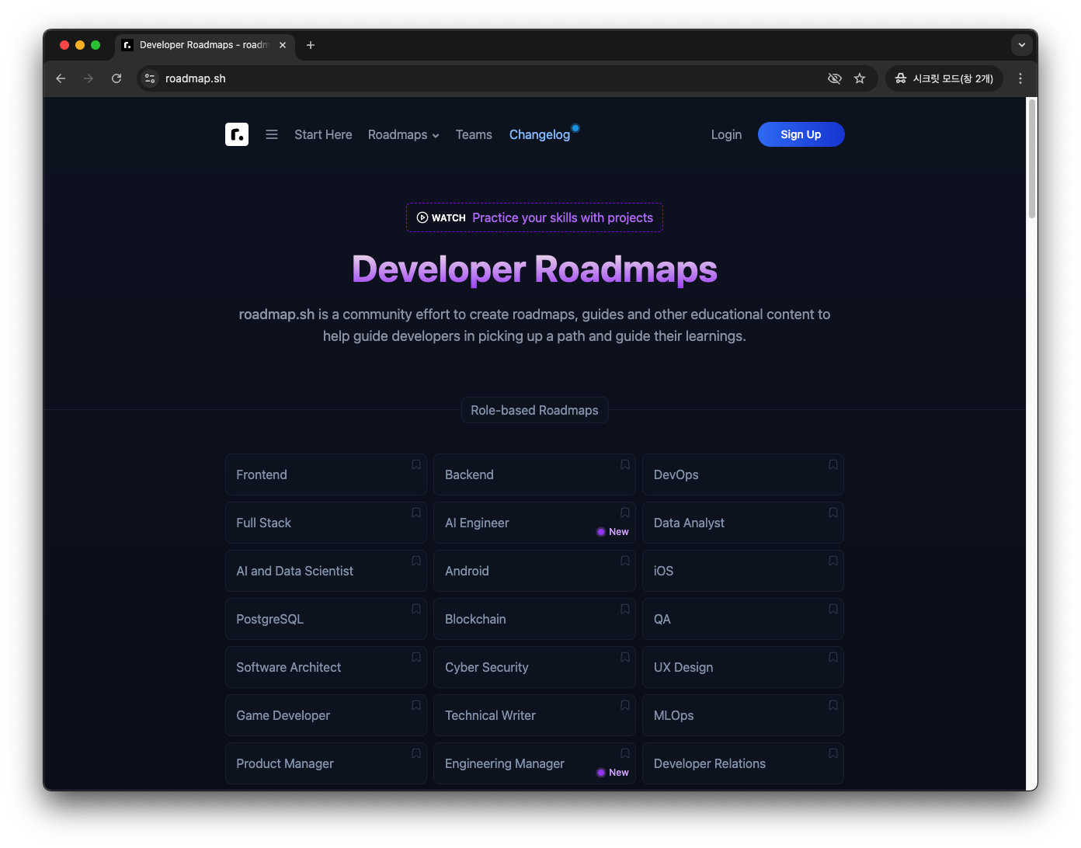
Task: Toggle bookmark on Cyber Security roadmap
Action: coord(625,657)
